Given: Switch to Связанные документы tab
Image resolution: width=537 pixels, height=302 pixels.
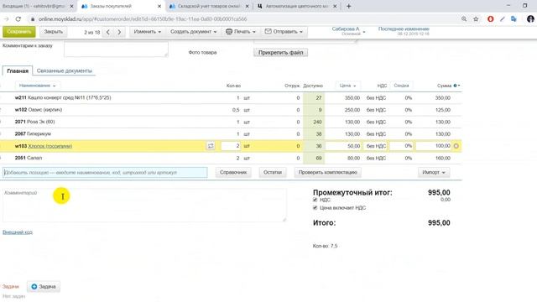Looking at the screenshot, I should [65, 70].
